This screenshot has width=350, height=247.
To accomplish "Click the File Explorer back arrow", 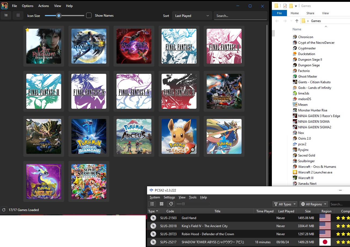I will 277,21.
